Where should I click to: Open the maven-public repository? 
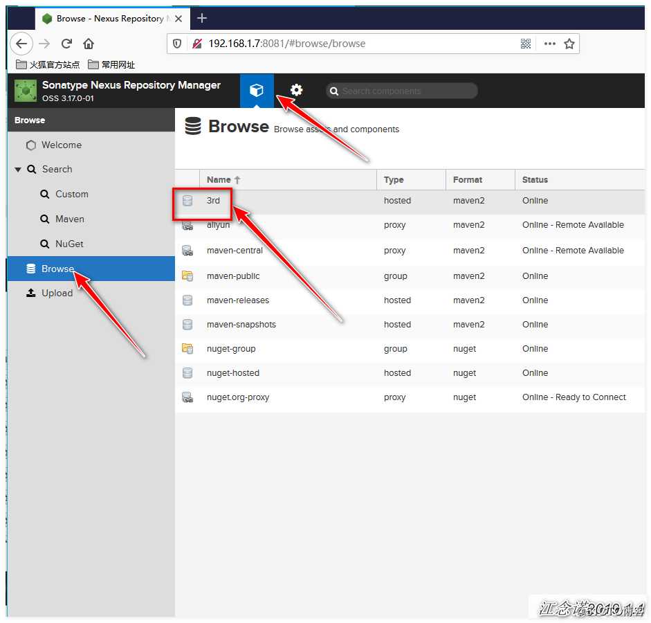point(410,276)
